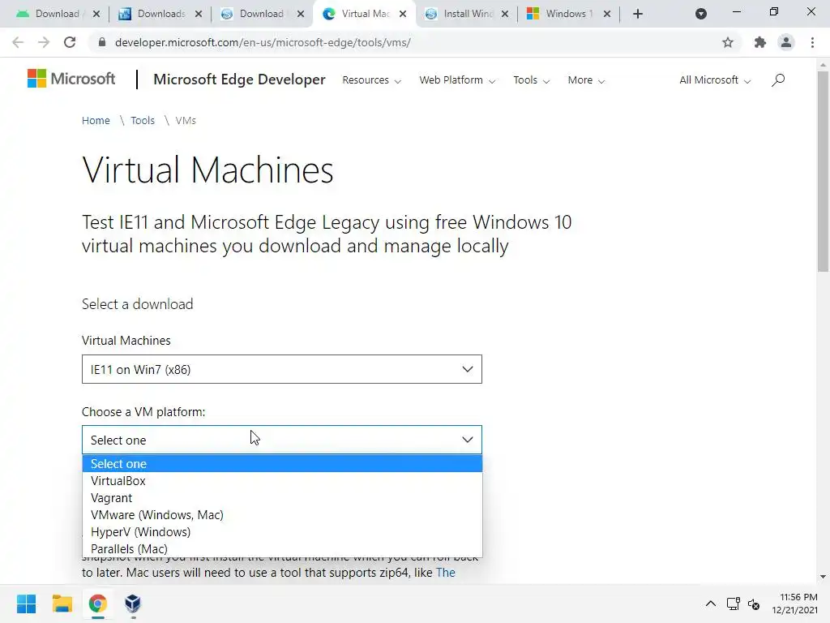Open VirtualBox from the taskbar
The height and width of the screenshot is (623, 830).
[133, 604]
